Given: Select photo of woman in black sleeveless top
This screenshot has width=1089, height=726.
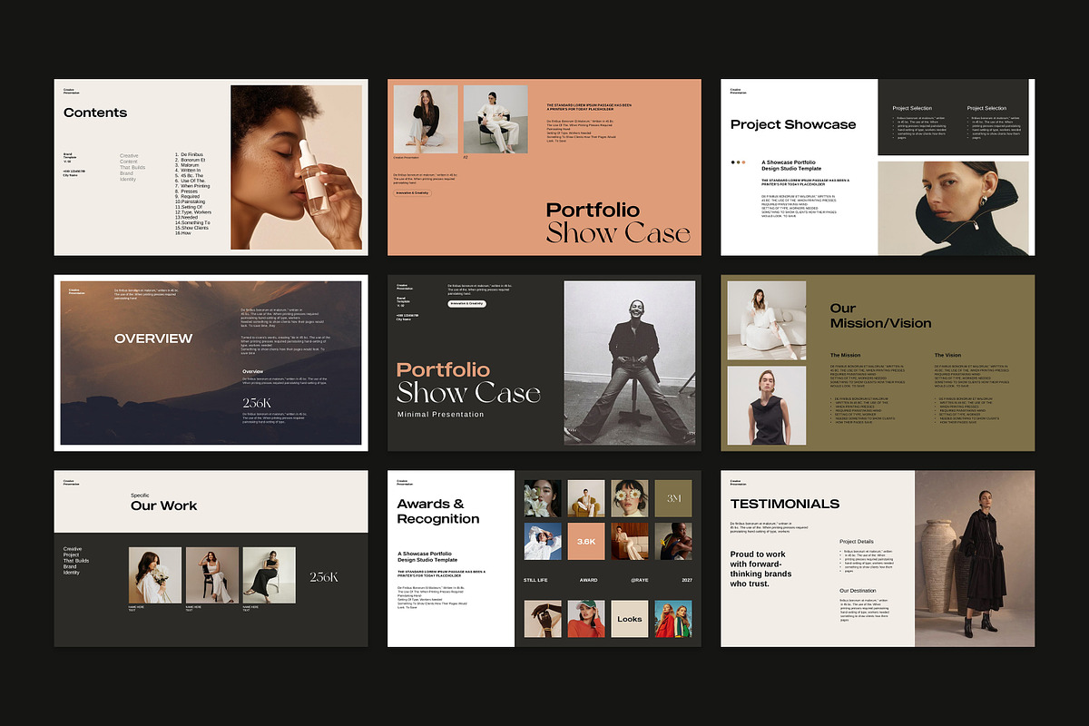Looking at the screenshot, I should [x=767, y=405].
